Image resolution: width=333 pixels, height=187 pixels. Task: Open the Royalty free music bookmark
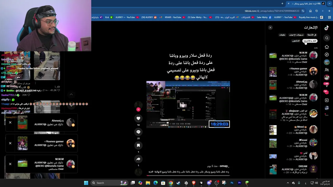311,17
